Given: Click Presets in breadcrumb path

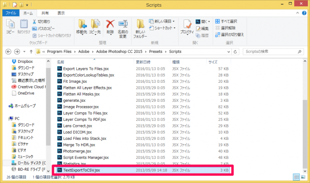Looking at the screenshot, I should pos(155,52).
